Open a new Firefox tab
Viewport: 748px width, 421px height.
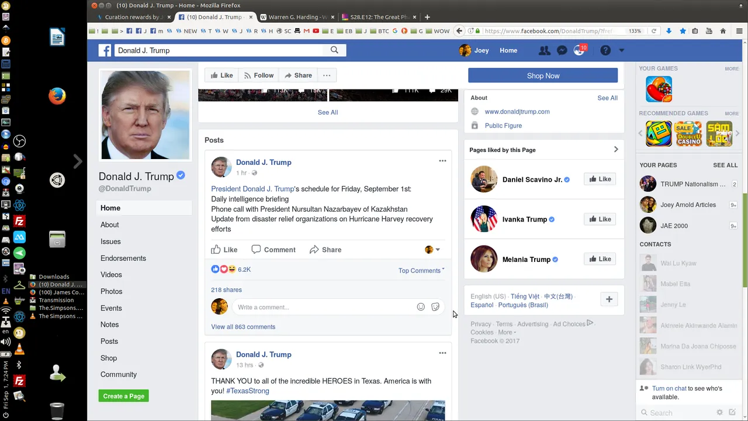tap(427, 17)
